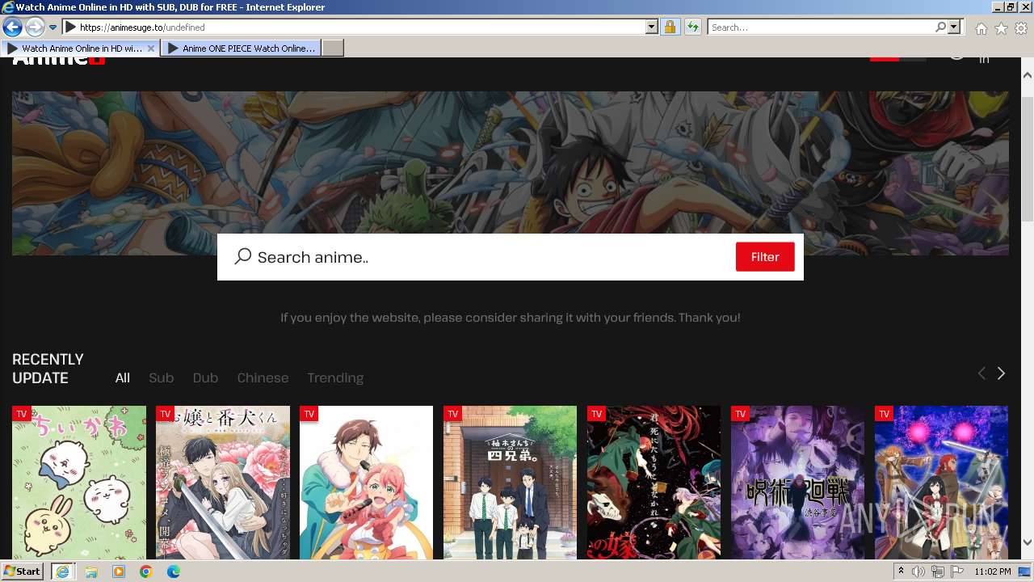Viewport: 1034px width, 582px height.
Task: Close the Watch Anime Online tab
Action: pos(151,48)
